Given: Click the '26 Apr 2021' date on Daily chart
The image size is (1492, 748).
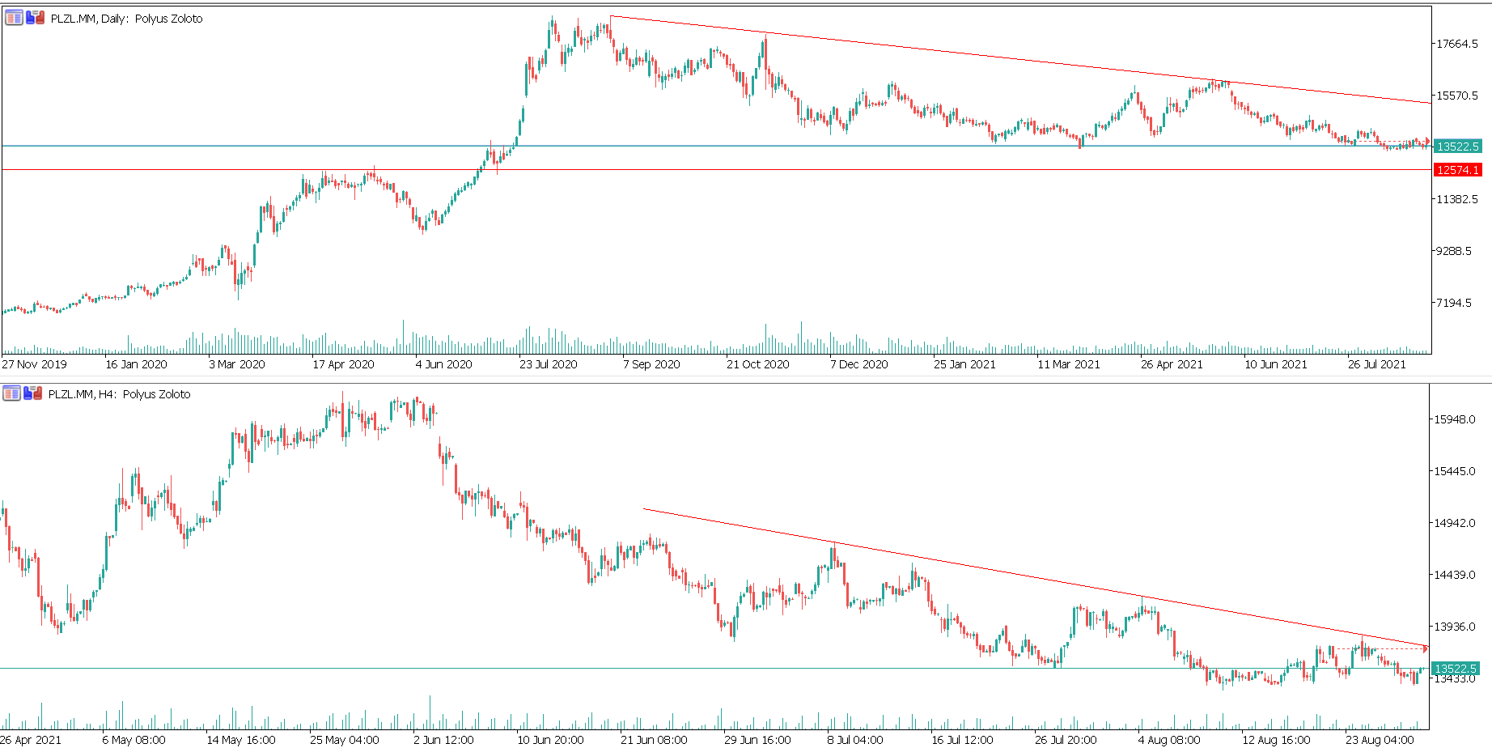Looking at the screenshot, I should [x=1172, y=364].
